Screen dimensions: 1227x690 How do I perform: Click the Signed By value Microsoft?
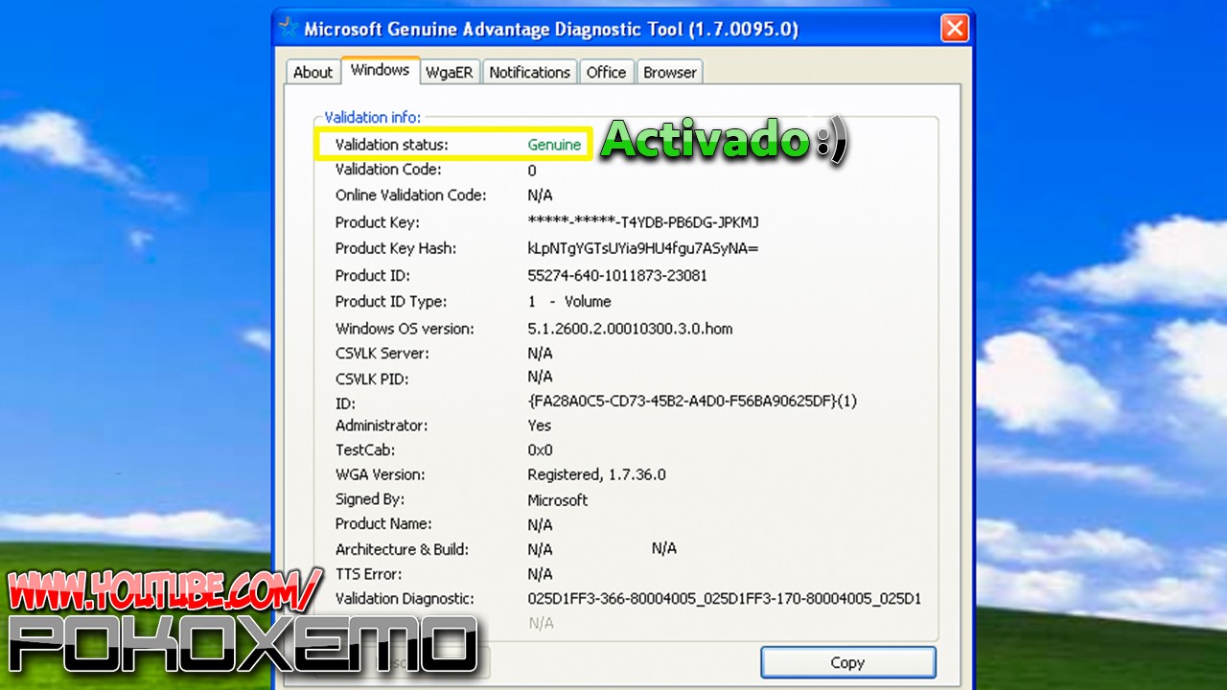click(557, 500)
